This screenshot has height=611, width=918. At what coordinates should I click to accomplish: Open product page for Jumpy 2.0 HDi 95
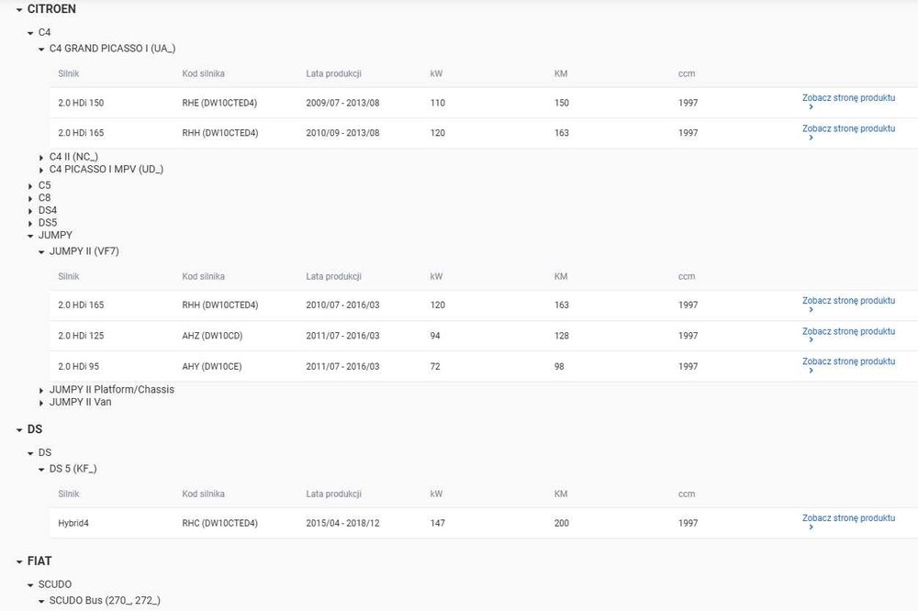(x=848, y=365)
